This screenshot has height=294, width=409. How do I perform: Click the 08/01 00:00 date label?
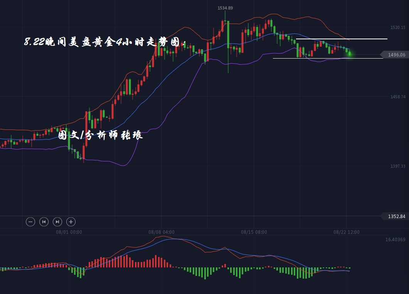[x=69, y=232]
